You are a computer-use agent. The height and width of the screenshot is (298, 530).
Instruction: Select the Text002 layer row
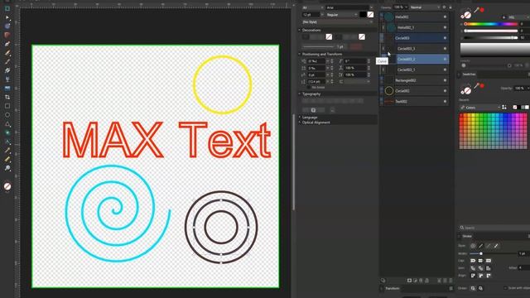[415, 101]
